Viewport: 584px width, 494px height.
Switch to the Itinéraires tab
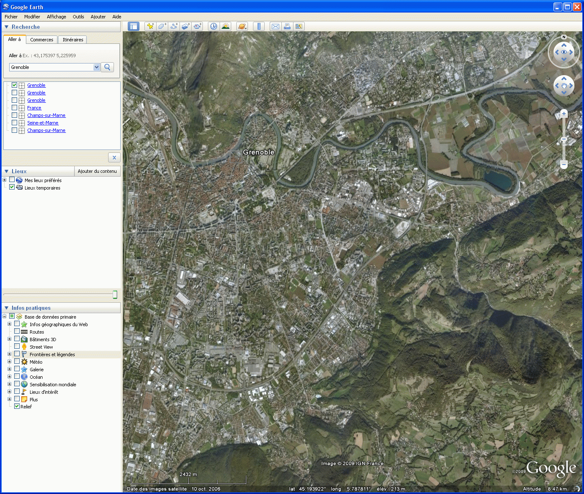[x=73, y=40]
